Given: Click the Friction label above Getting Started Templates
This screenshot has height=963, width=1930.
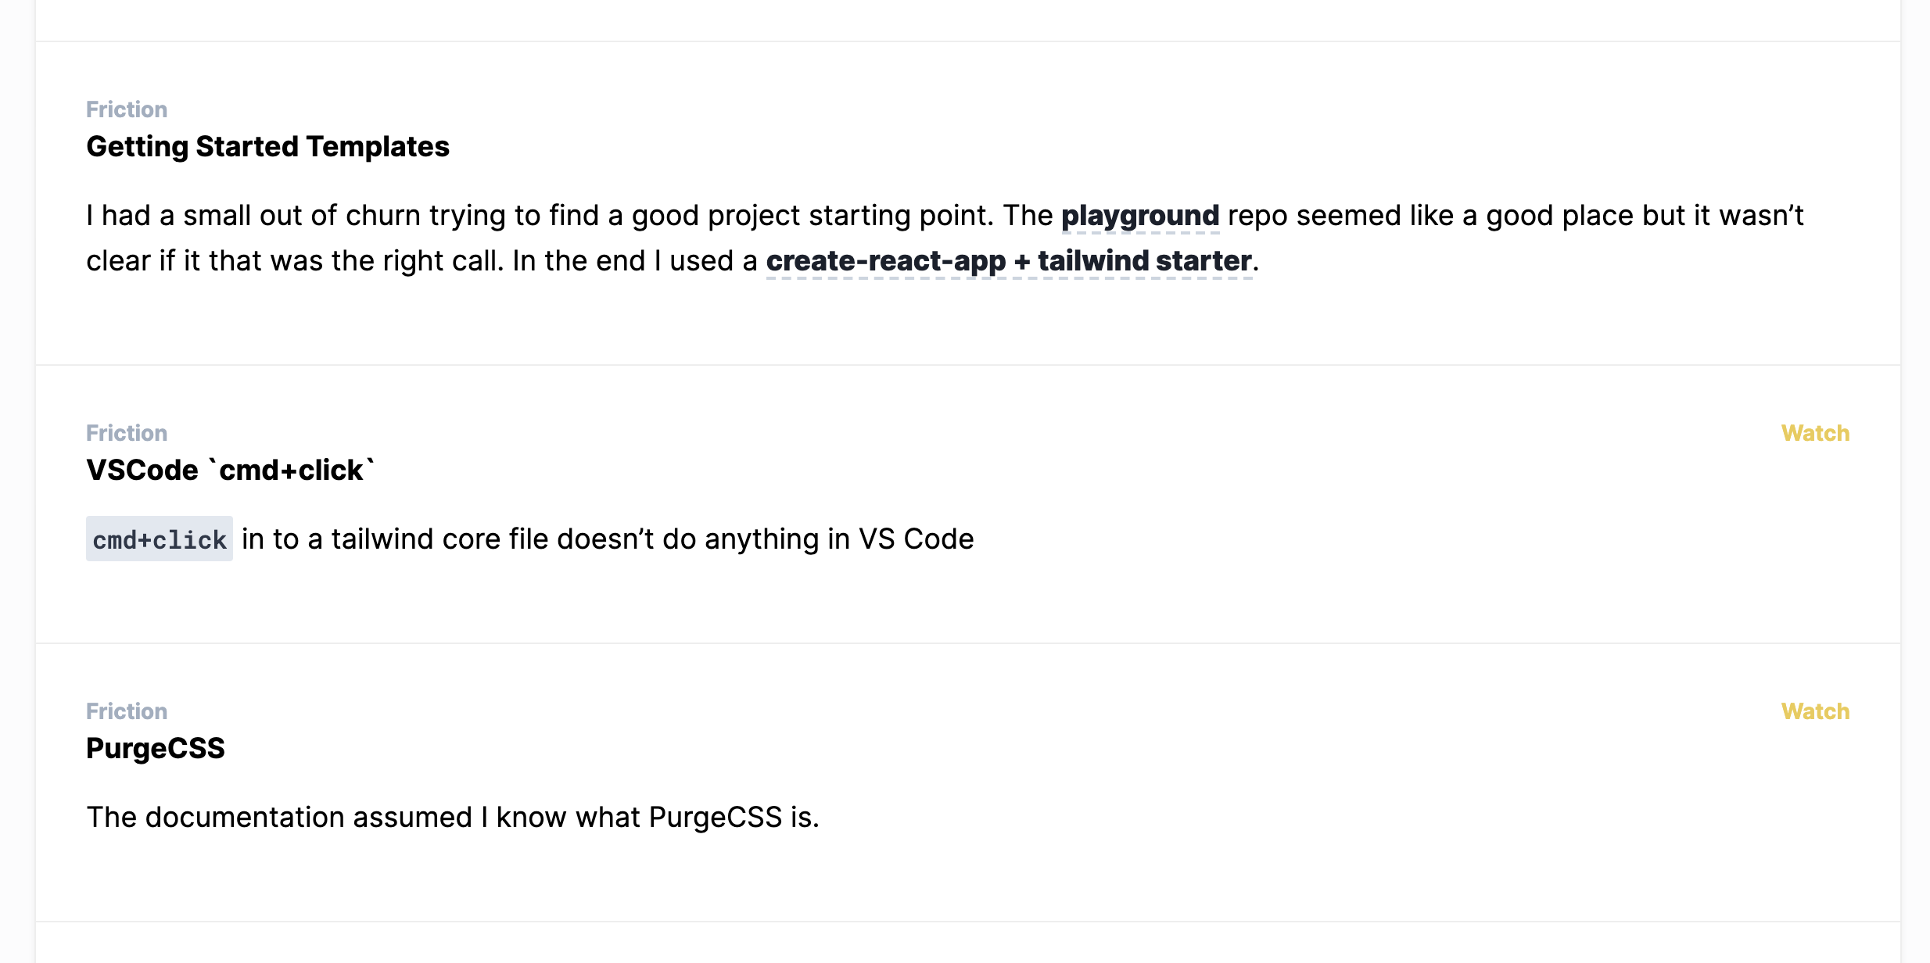Looking at the screenshot, I should pos(127,109).
